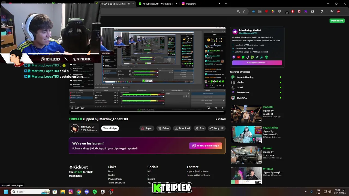Pause the clip video playback

click(x=72, y=108)
